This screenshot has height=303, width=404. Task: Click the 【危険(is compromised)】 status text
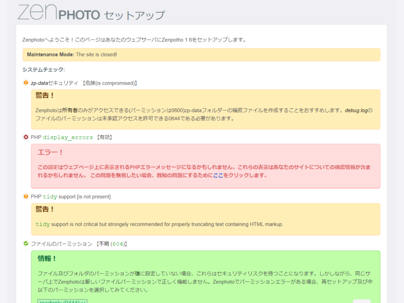click(x=110, y=83)
